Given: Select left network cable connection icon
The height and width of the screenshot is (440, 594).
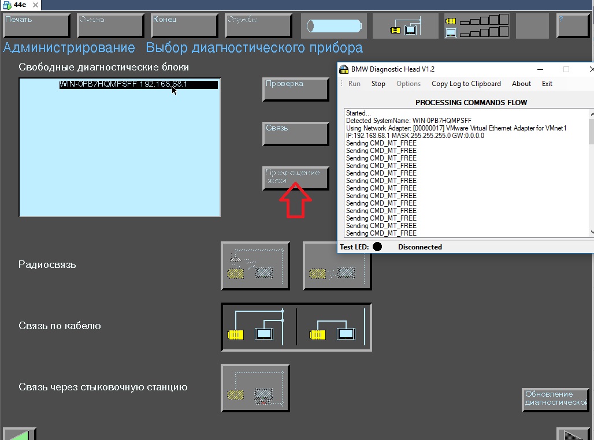Looking at the screenshot, I should pyautogui.click(x=258, y=327).
